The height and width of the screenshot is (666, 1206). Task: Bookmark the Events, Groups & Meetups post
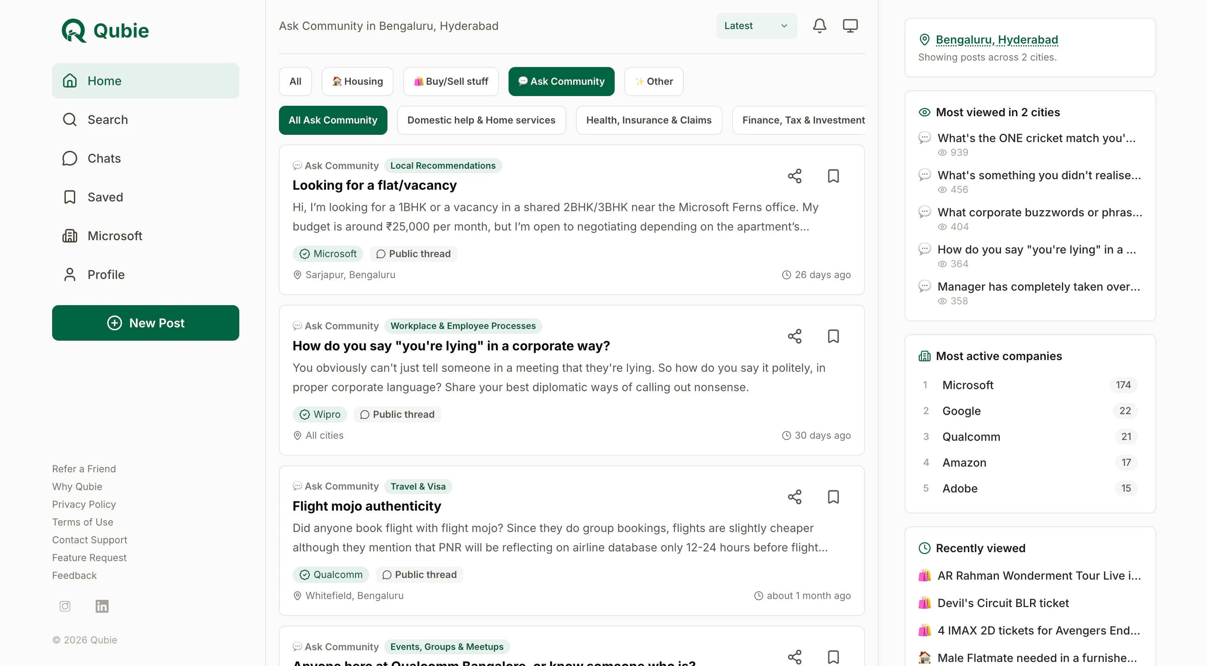click(x=833, y=657)
